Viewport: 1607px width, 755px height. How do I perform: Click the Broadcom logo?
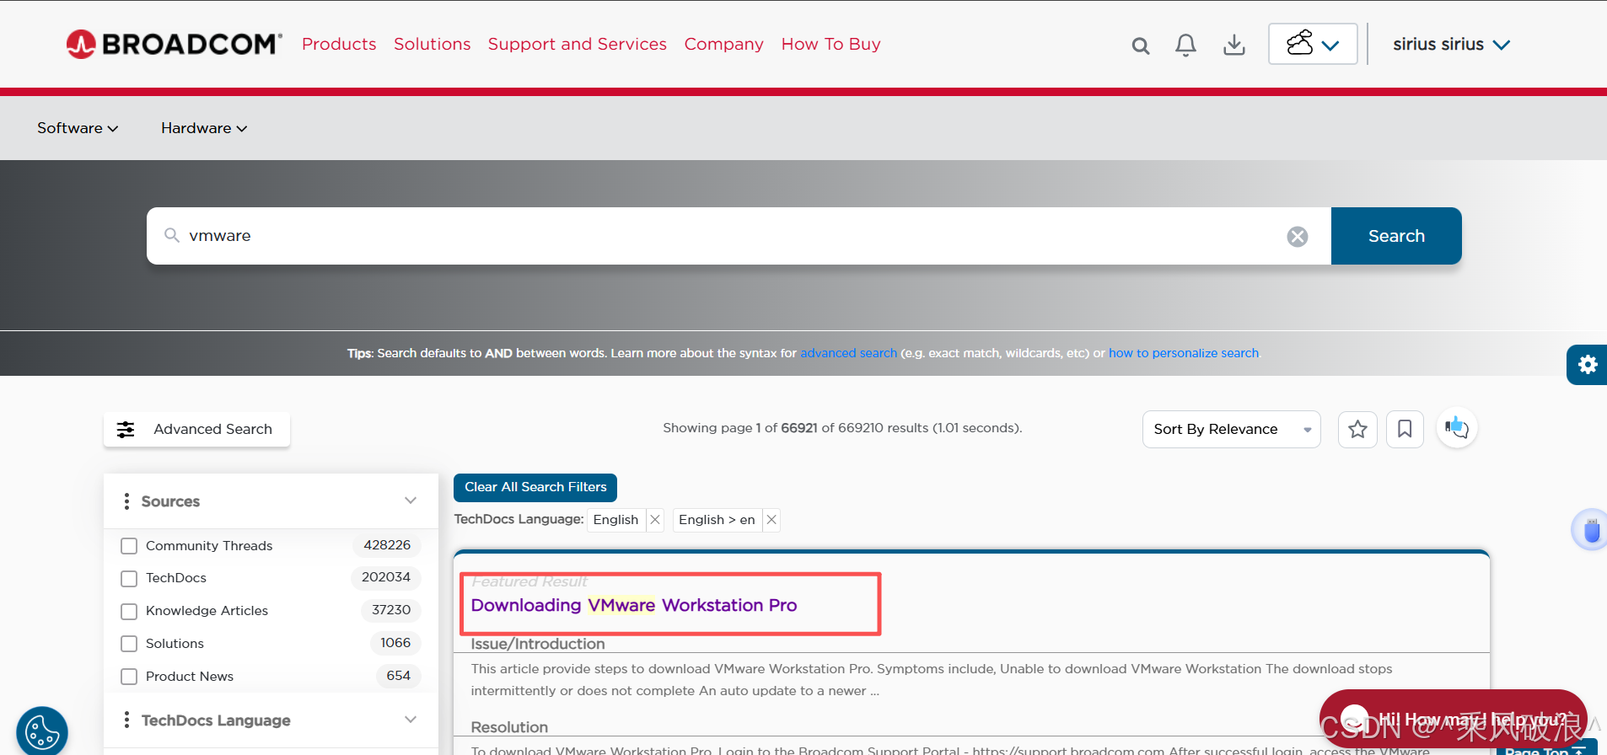[x=174, y=44]
